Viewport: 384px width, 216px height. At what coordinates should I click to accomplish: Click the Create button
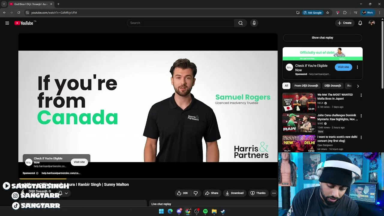click(x=344, y=23)
